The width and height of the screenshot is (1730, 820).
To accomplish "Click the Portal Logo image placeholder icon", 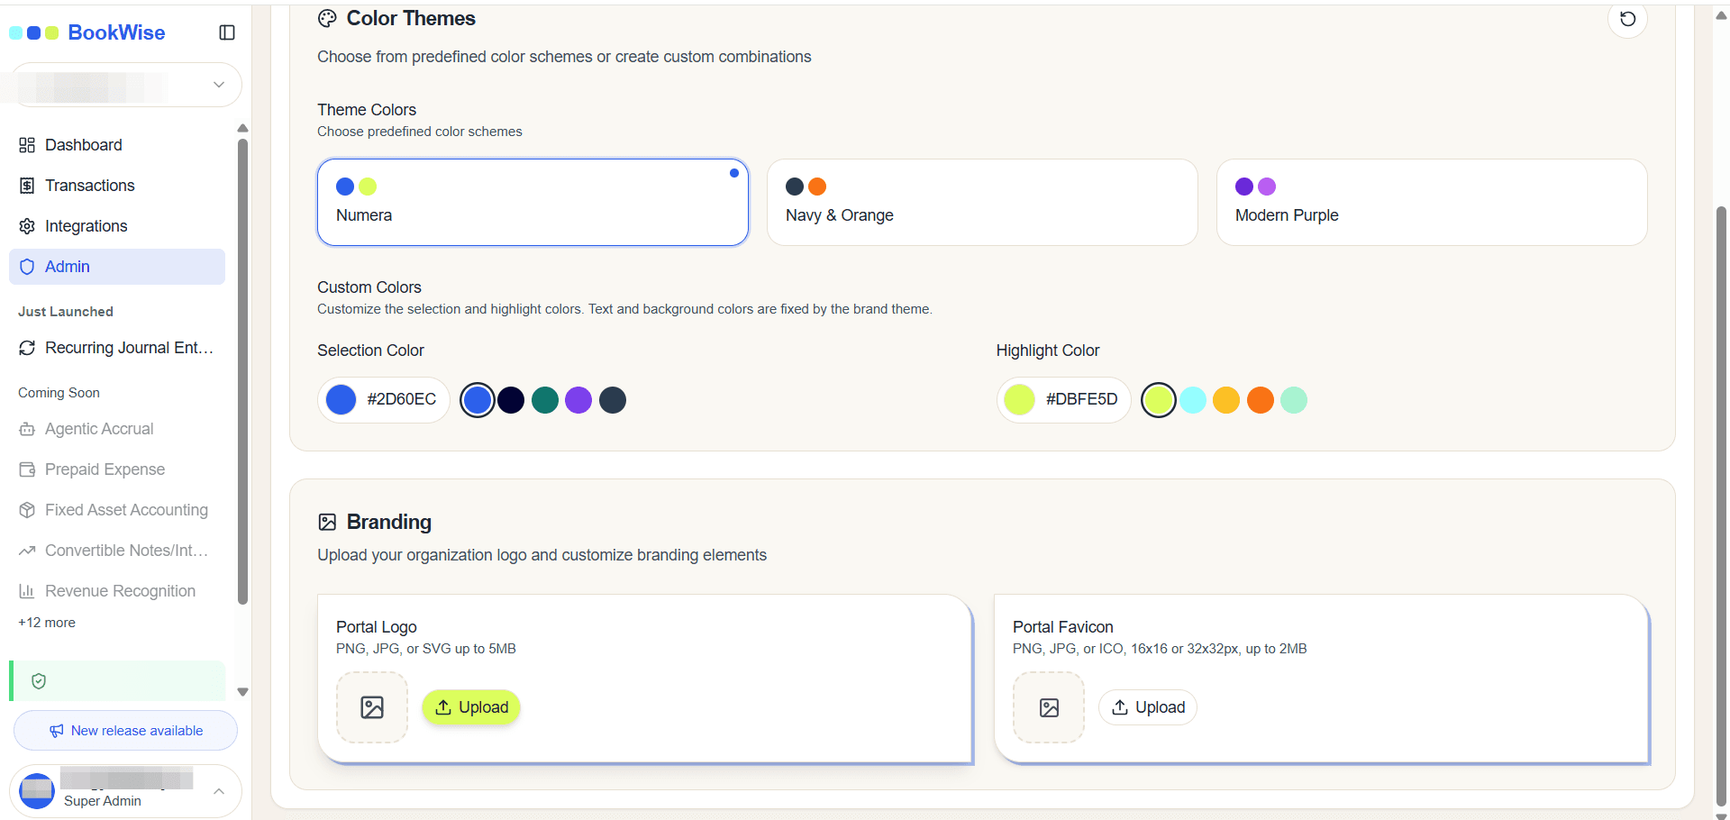I will click(372, 707).
